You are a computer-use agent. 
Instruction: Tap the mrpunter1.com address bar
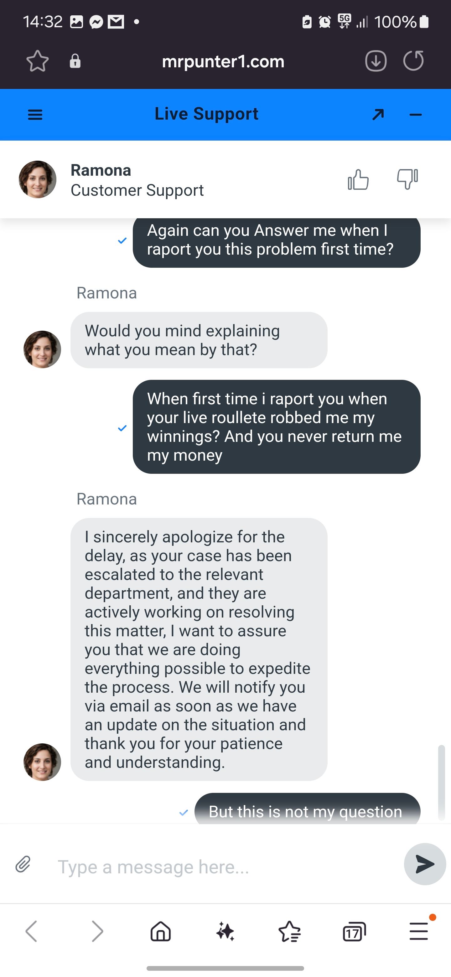pyautogui.click(x=223, y=61)
